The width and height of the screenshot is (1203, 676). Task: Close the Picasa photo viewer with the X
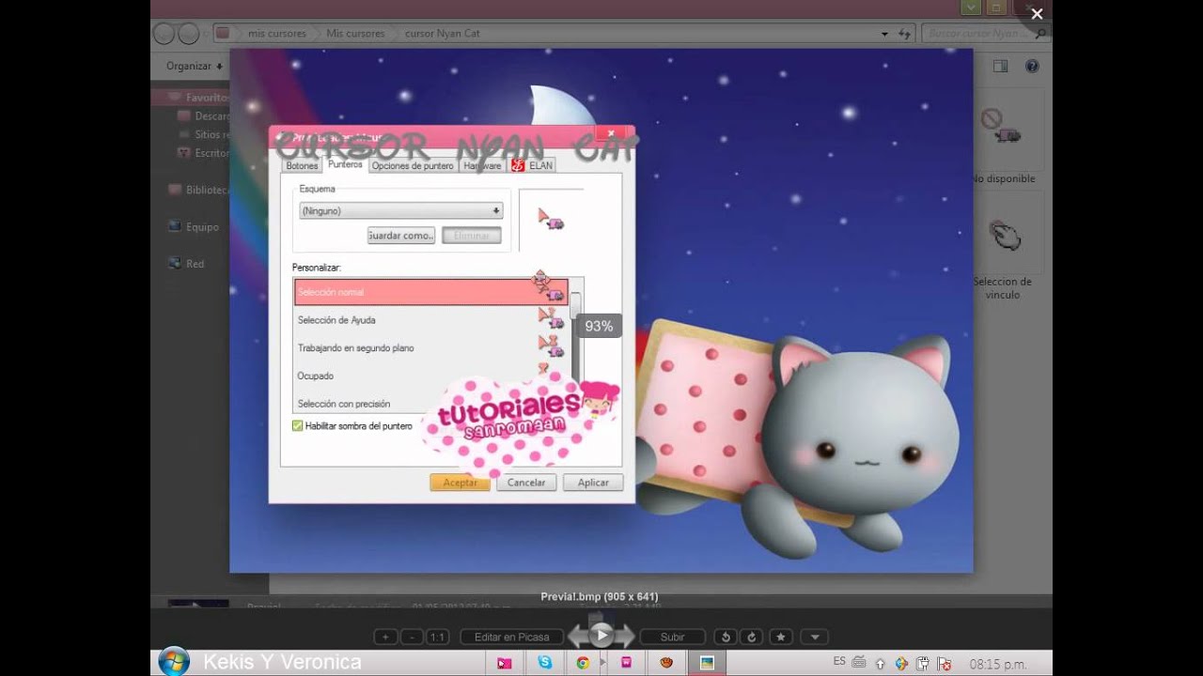pos(1037,14)
